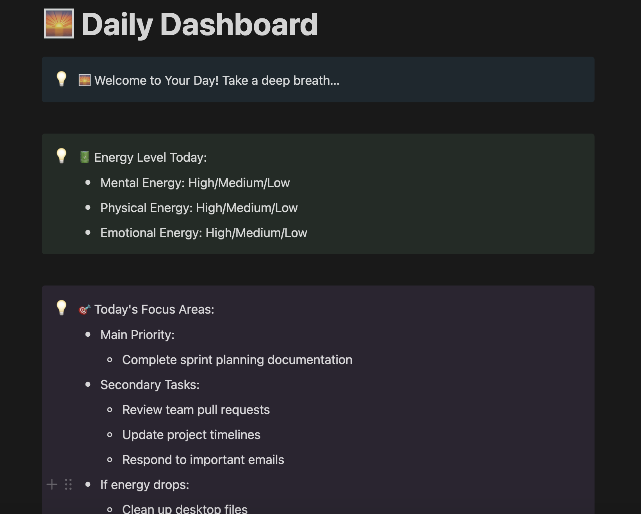Click the Main Priority bullet text
Viewport: 641px width, 514px height.
coord(137,335)
